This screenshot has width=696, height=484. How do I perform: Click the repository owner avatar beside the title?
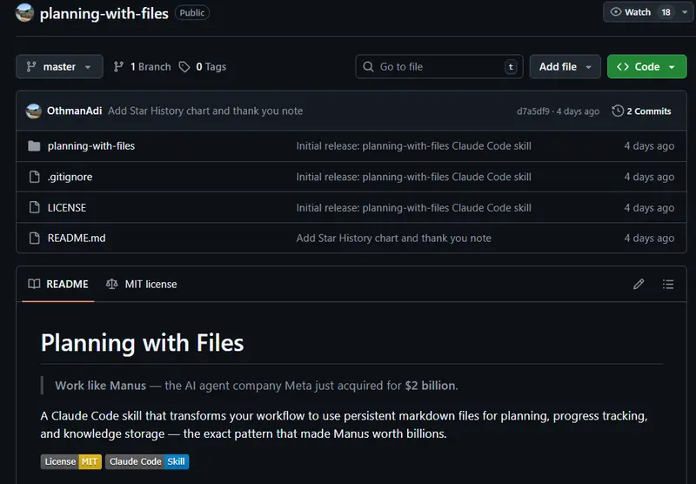click(24, 12)
